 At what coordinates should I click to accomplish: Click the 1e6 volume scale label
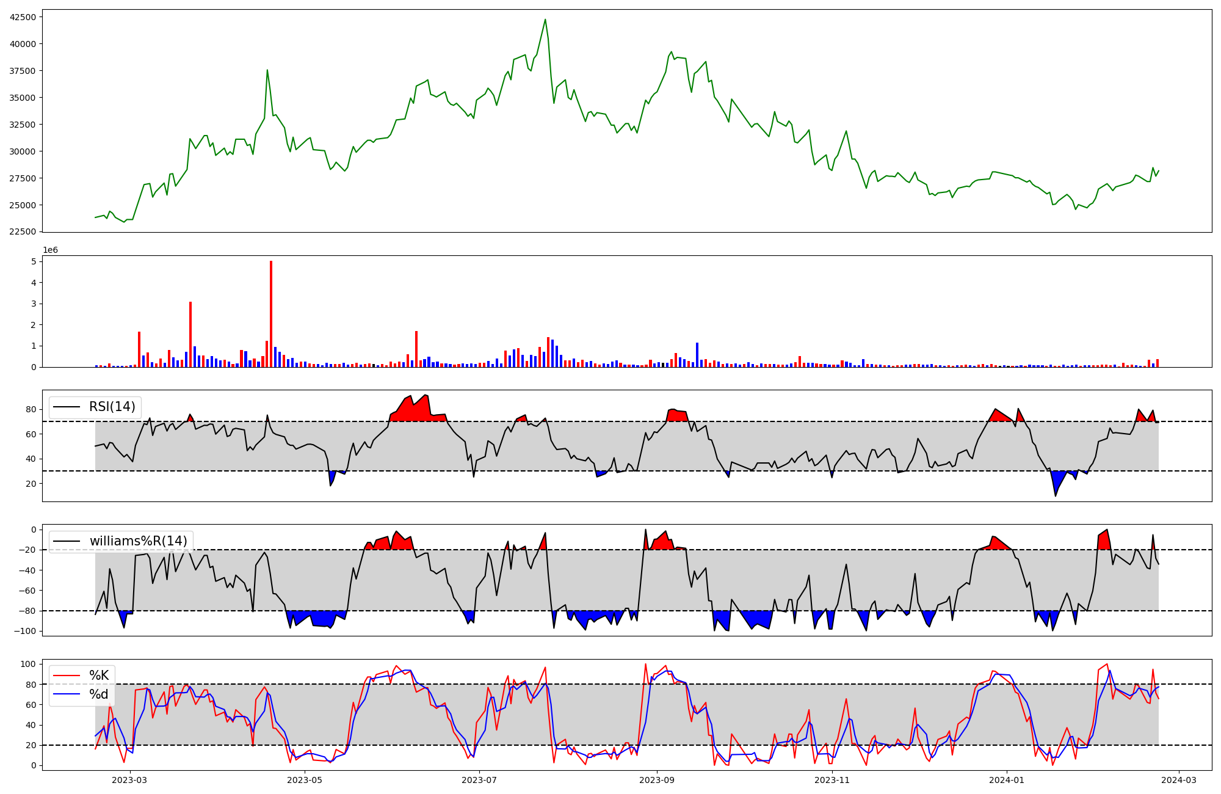(50, 250)
